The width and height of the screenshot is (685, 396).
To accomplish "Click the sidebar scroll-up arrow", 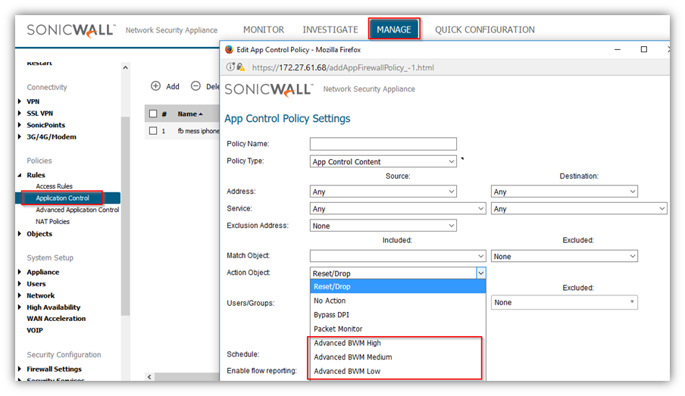I will click(x=125, y=67).
